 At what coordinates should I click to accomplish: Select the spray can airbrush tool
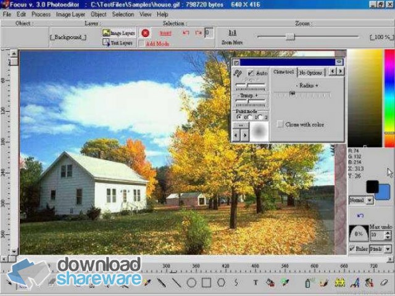coord(309,282)
